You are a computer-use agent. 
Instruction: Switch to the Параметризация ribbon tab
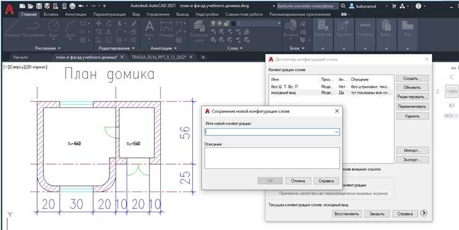pos(110,14)
